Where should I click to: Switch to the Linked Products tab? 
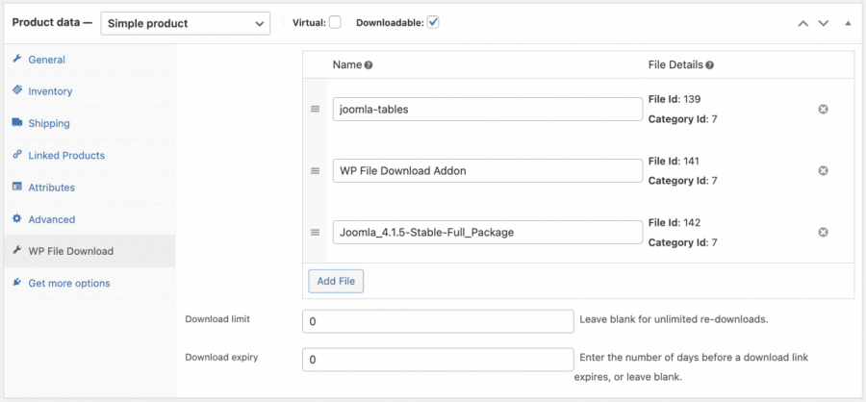[66, 155]
